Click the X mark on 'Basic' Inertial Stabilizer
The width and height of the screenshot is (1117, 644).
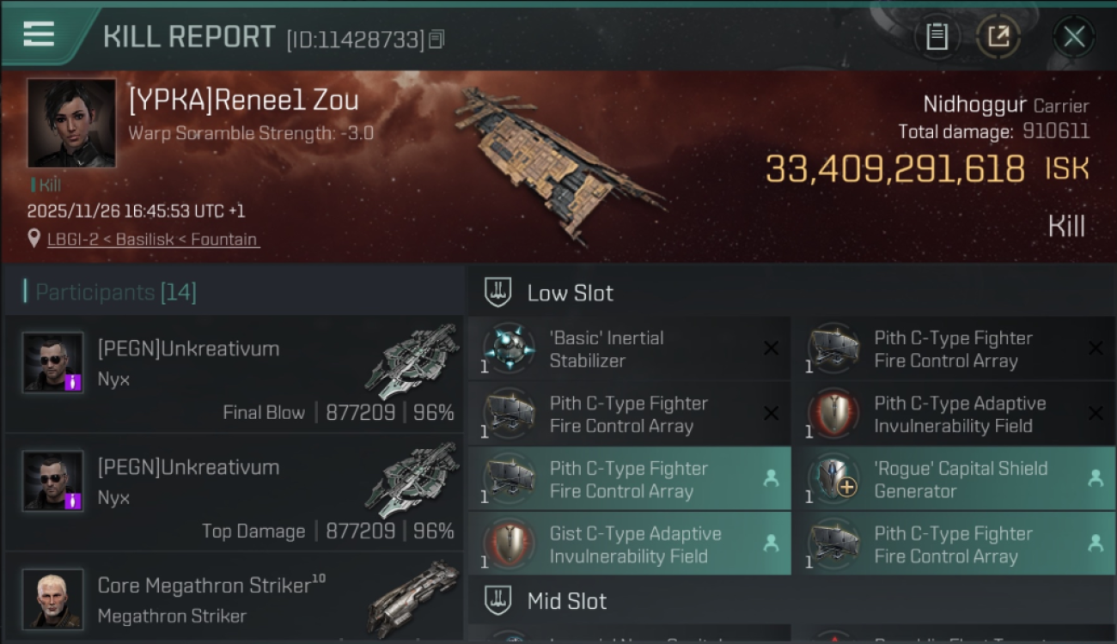point(771,349)
